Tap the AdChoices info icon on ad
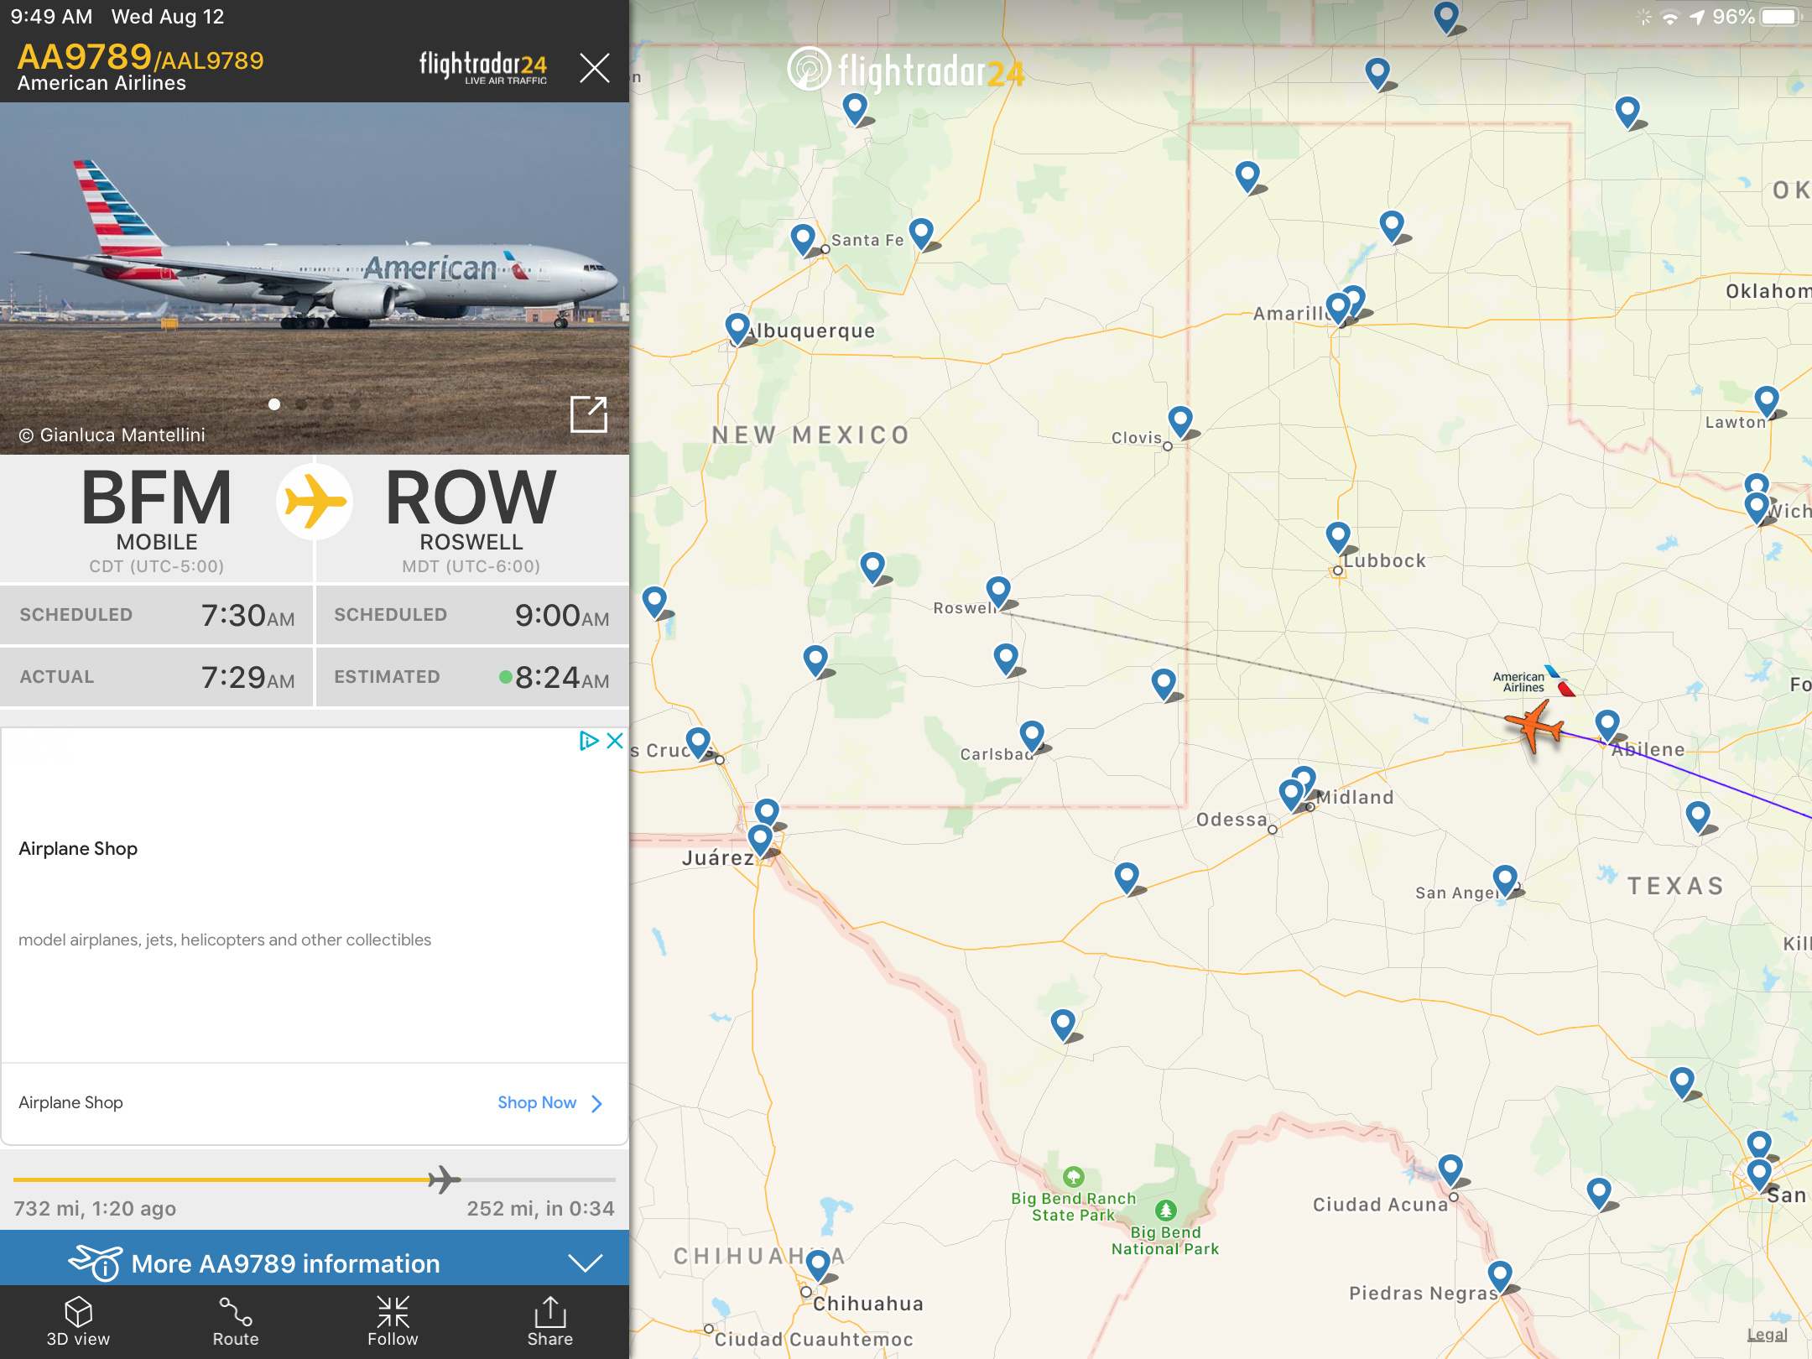This screenshot has width=1812, height=1359. (x=589, y=740)
